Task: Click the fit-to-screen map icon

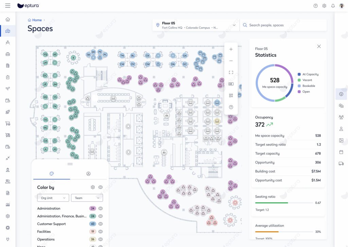Action: tap(231, 72)
